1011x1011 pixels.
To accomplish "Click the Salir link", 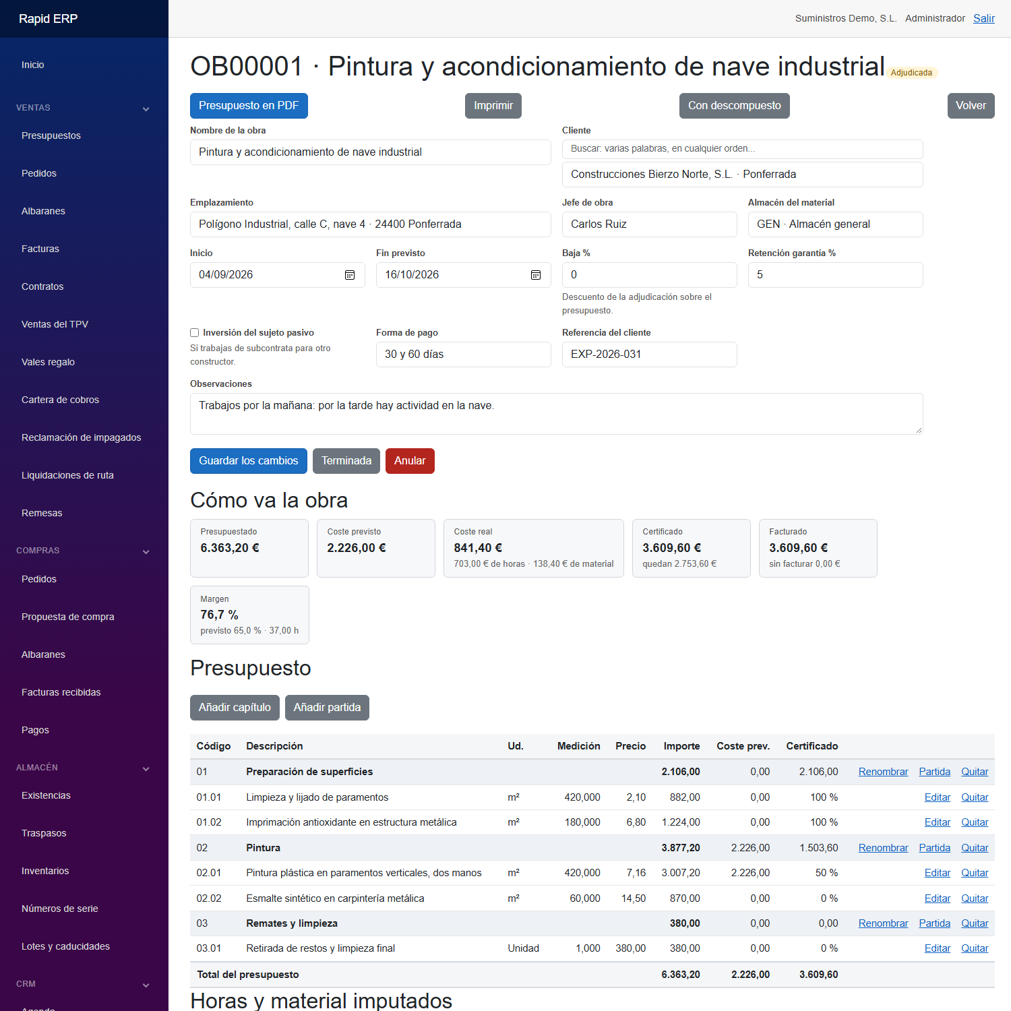I will pyautogui.click(x=984, y=18).
